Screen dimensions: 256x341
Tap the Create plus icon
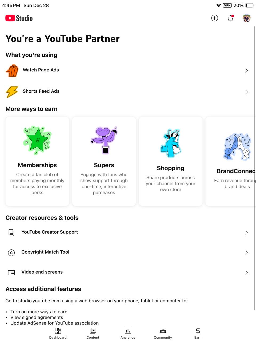tap(215, 18)
